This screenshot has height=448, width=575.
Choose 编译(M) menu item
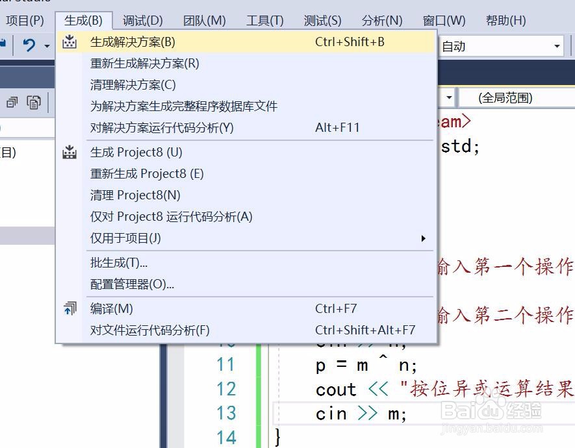point(246,308)
